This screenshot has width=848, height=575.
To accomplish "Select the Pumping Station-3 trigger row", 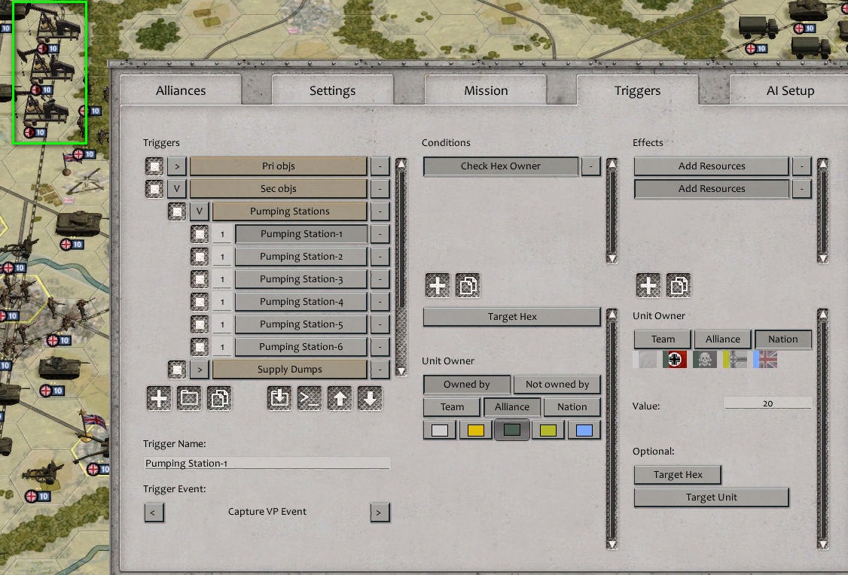I will [x=301, y=279].
